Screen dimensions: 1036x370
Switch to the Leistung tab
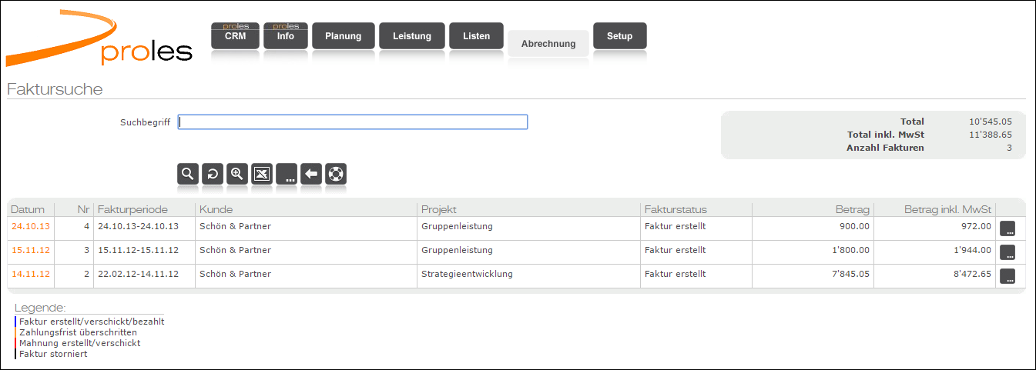click(x=412, y=36)
